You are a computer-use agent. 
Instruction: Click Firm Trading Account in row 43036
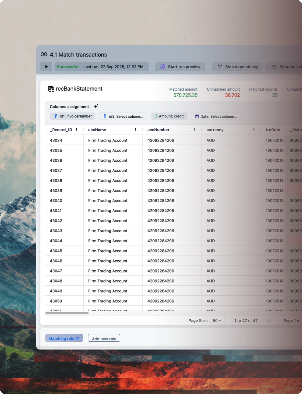pos(108,161)
